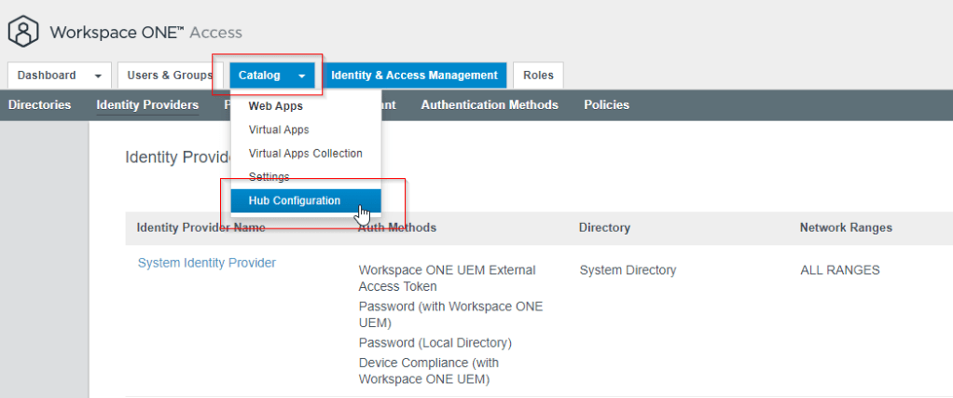Switch to Identity & Access Management tab
953x398 pixels.
pos(414,75)
